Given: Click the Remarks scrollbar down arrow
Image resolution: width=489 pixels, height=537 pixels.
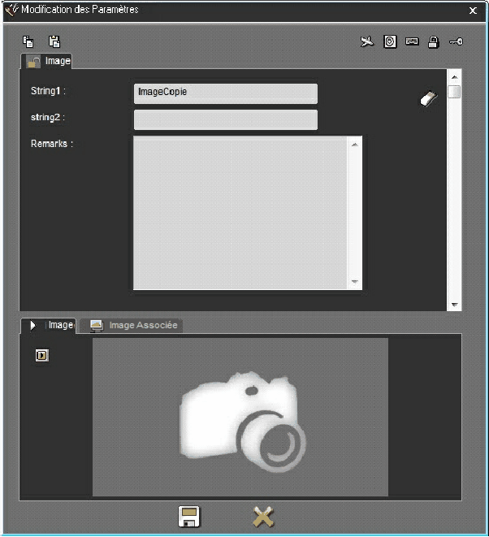Looking at the screenshot, I should click(x=355, y=282).
